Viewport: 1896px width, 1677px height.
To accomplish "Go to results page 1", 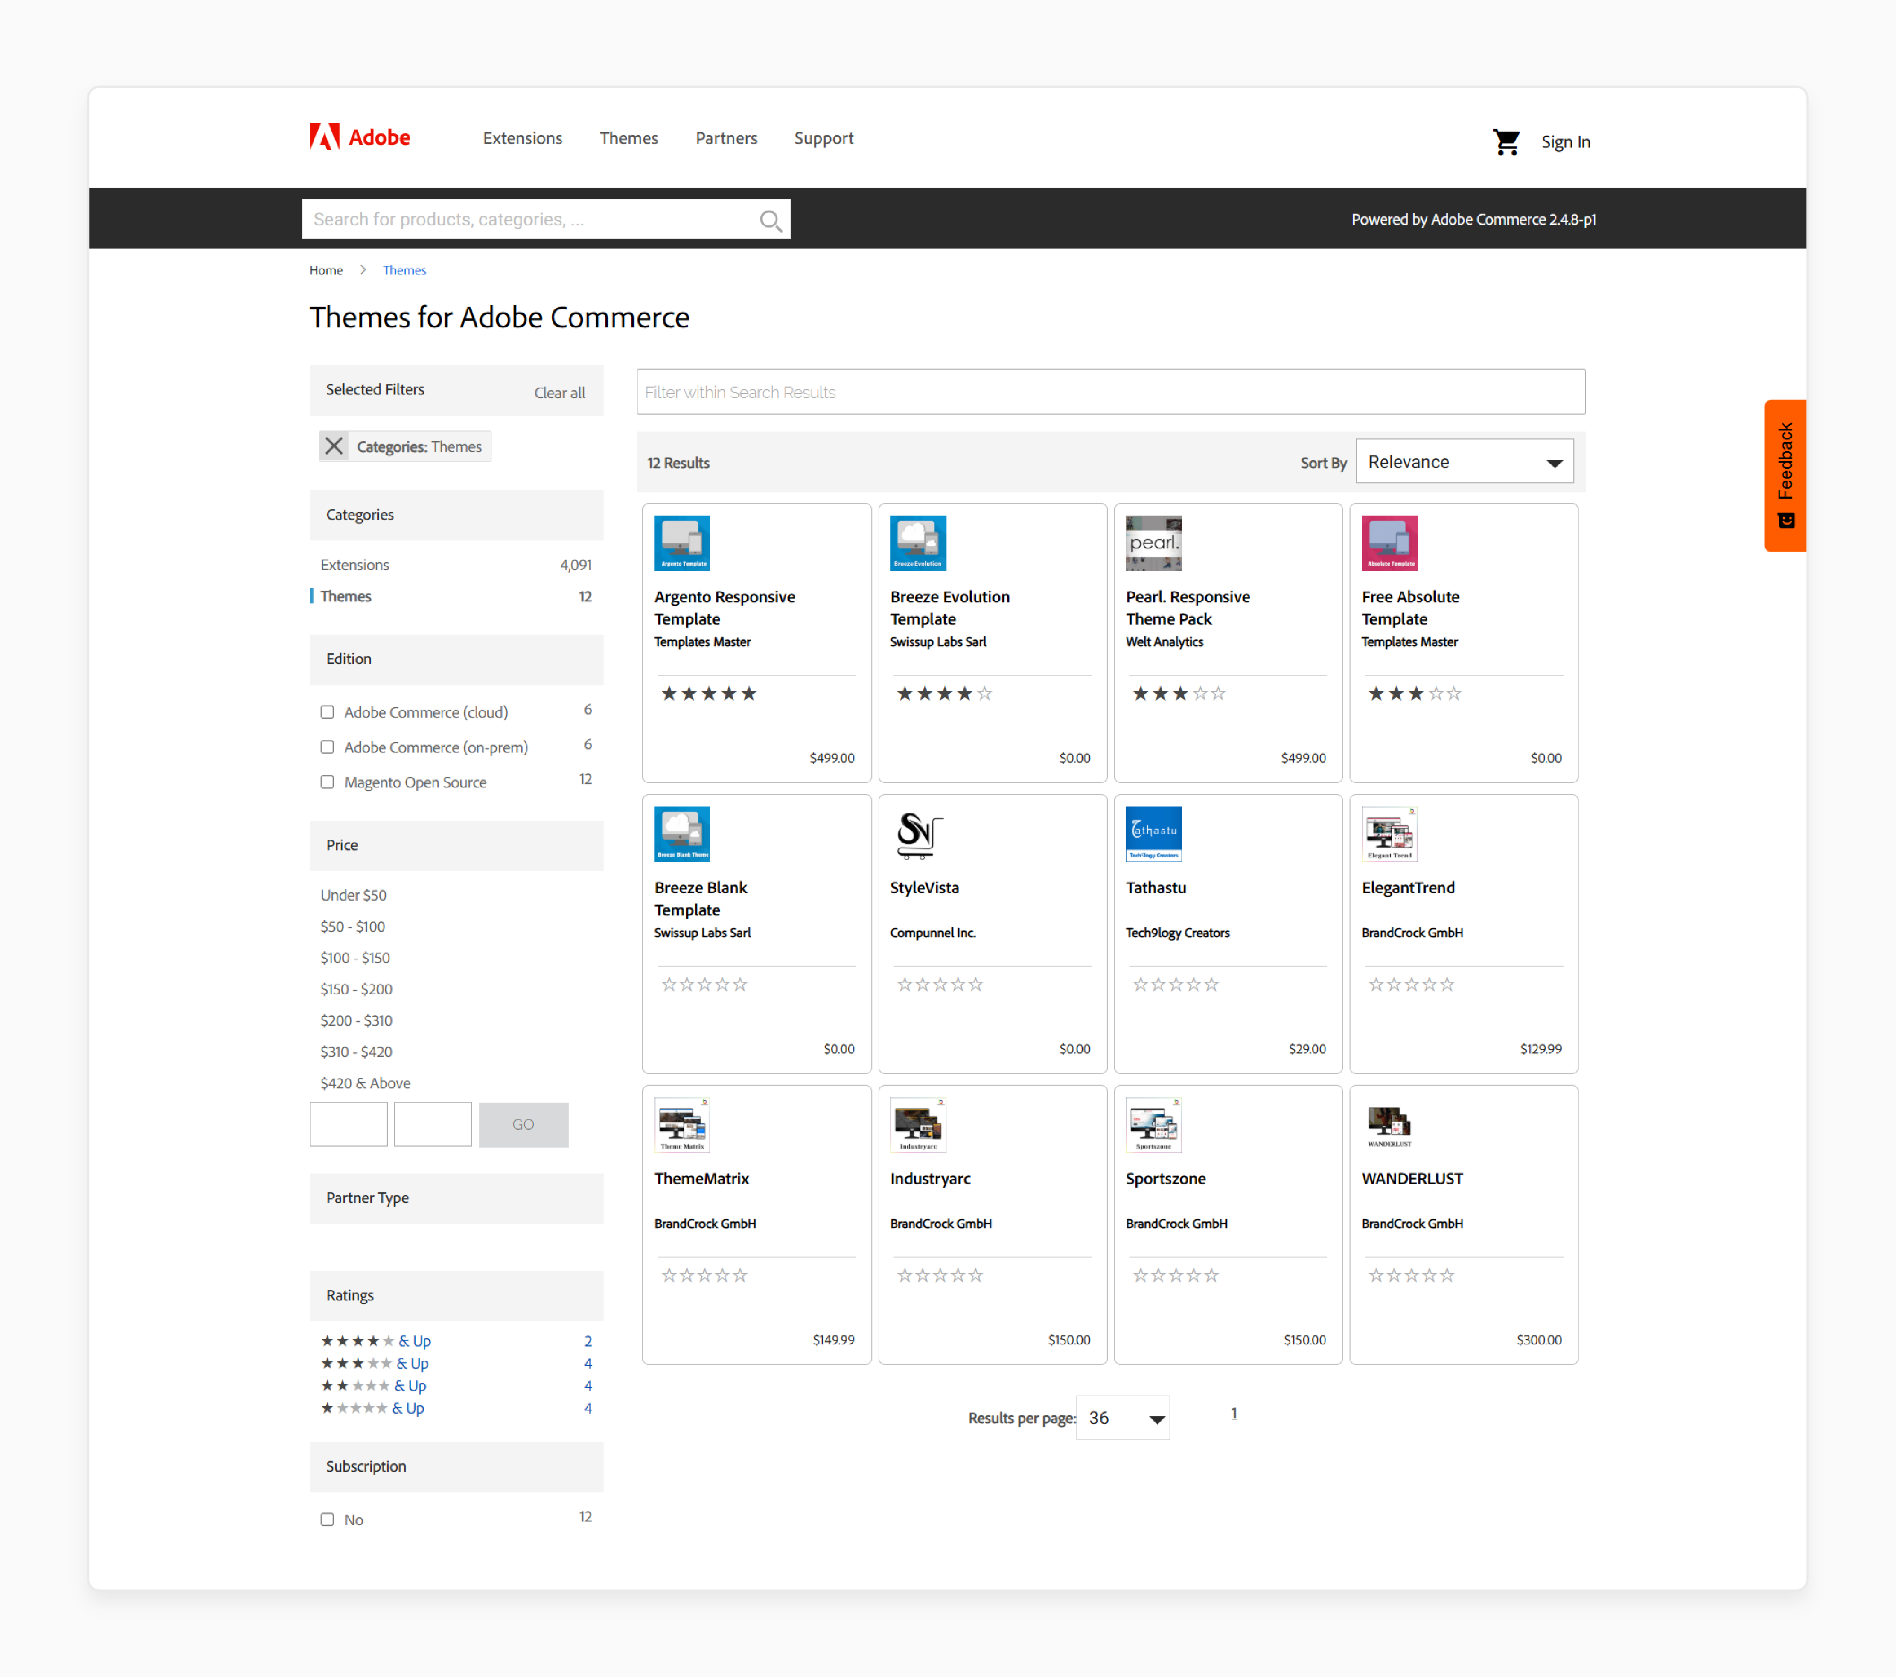I will (x=1233, y=1414).
